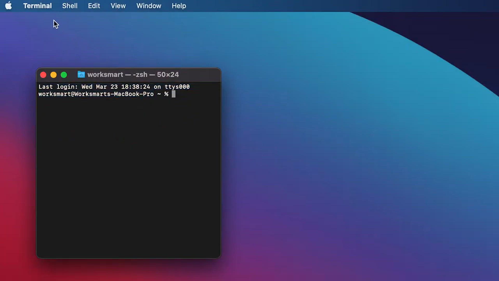The image size is (499, 281).
Task: Open the Edit menu
Action: (x=94, y=6)
